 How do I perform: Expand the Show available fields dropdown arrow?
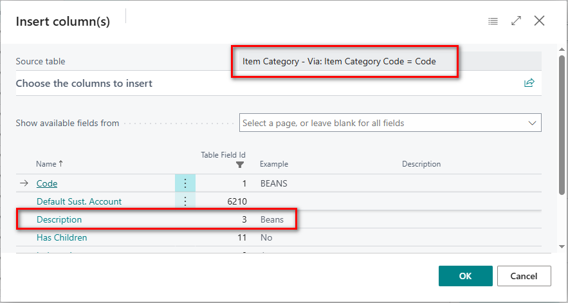point(532,123)
